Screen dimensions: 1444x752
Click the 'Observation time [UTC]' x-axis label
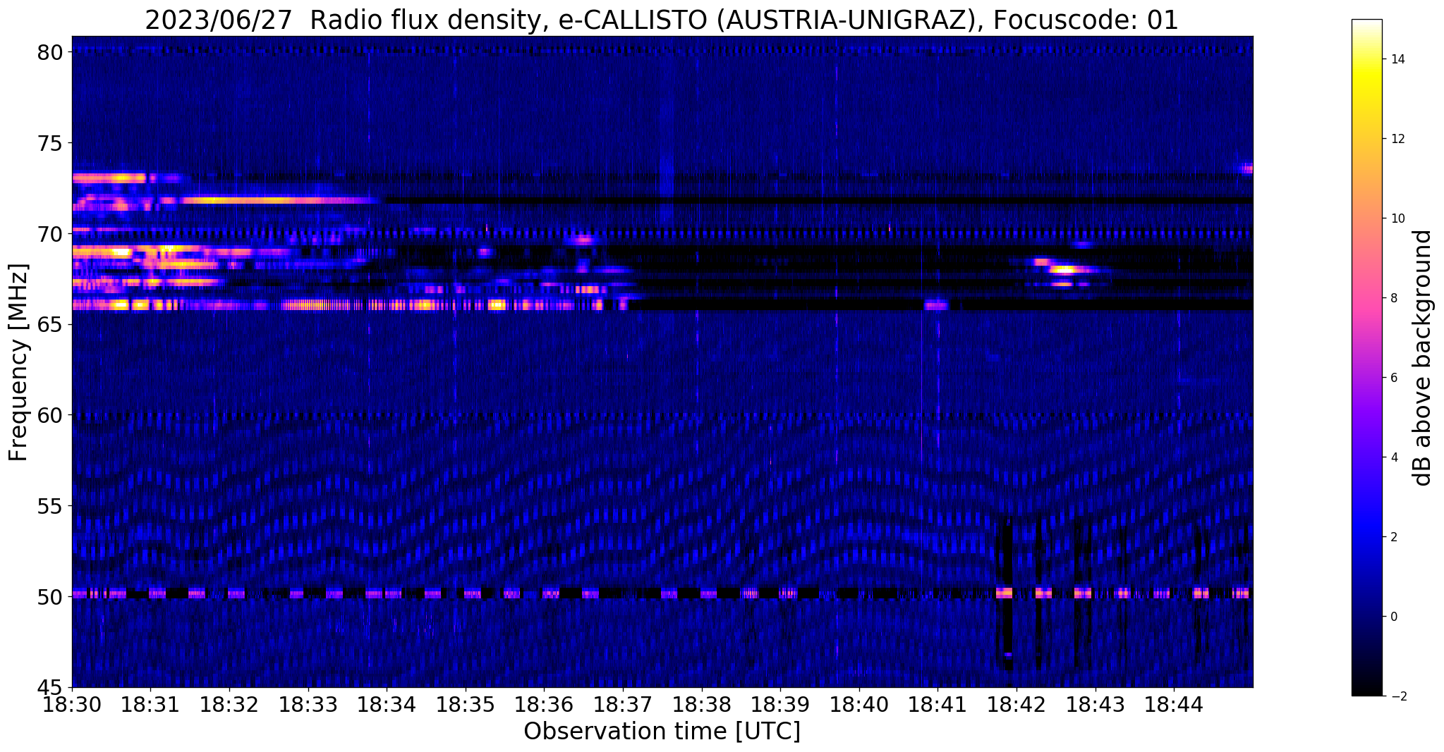tap(662, 732)
